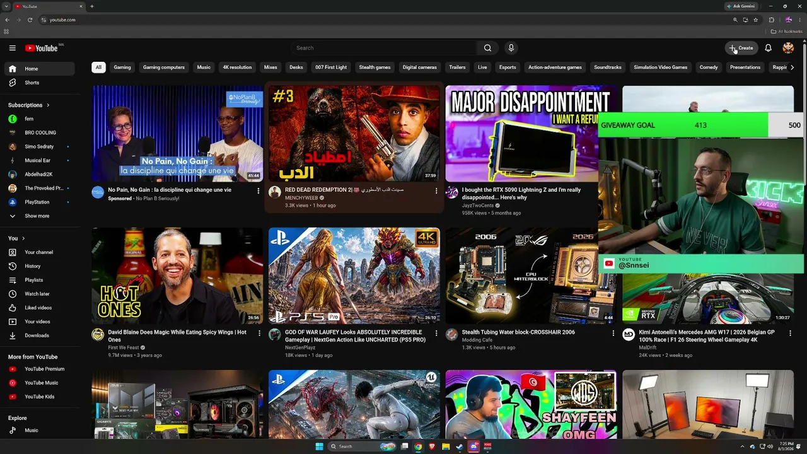
Task: Expand the Subscriptions section header
Action: [29, 105]
